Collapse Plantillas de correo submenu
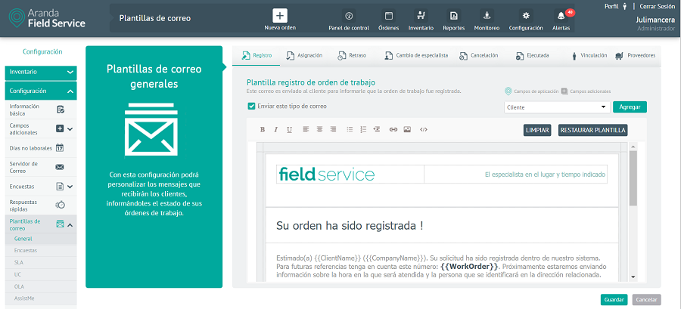 coord(70,224)
